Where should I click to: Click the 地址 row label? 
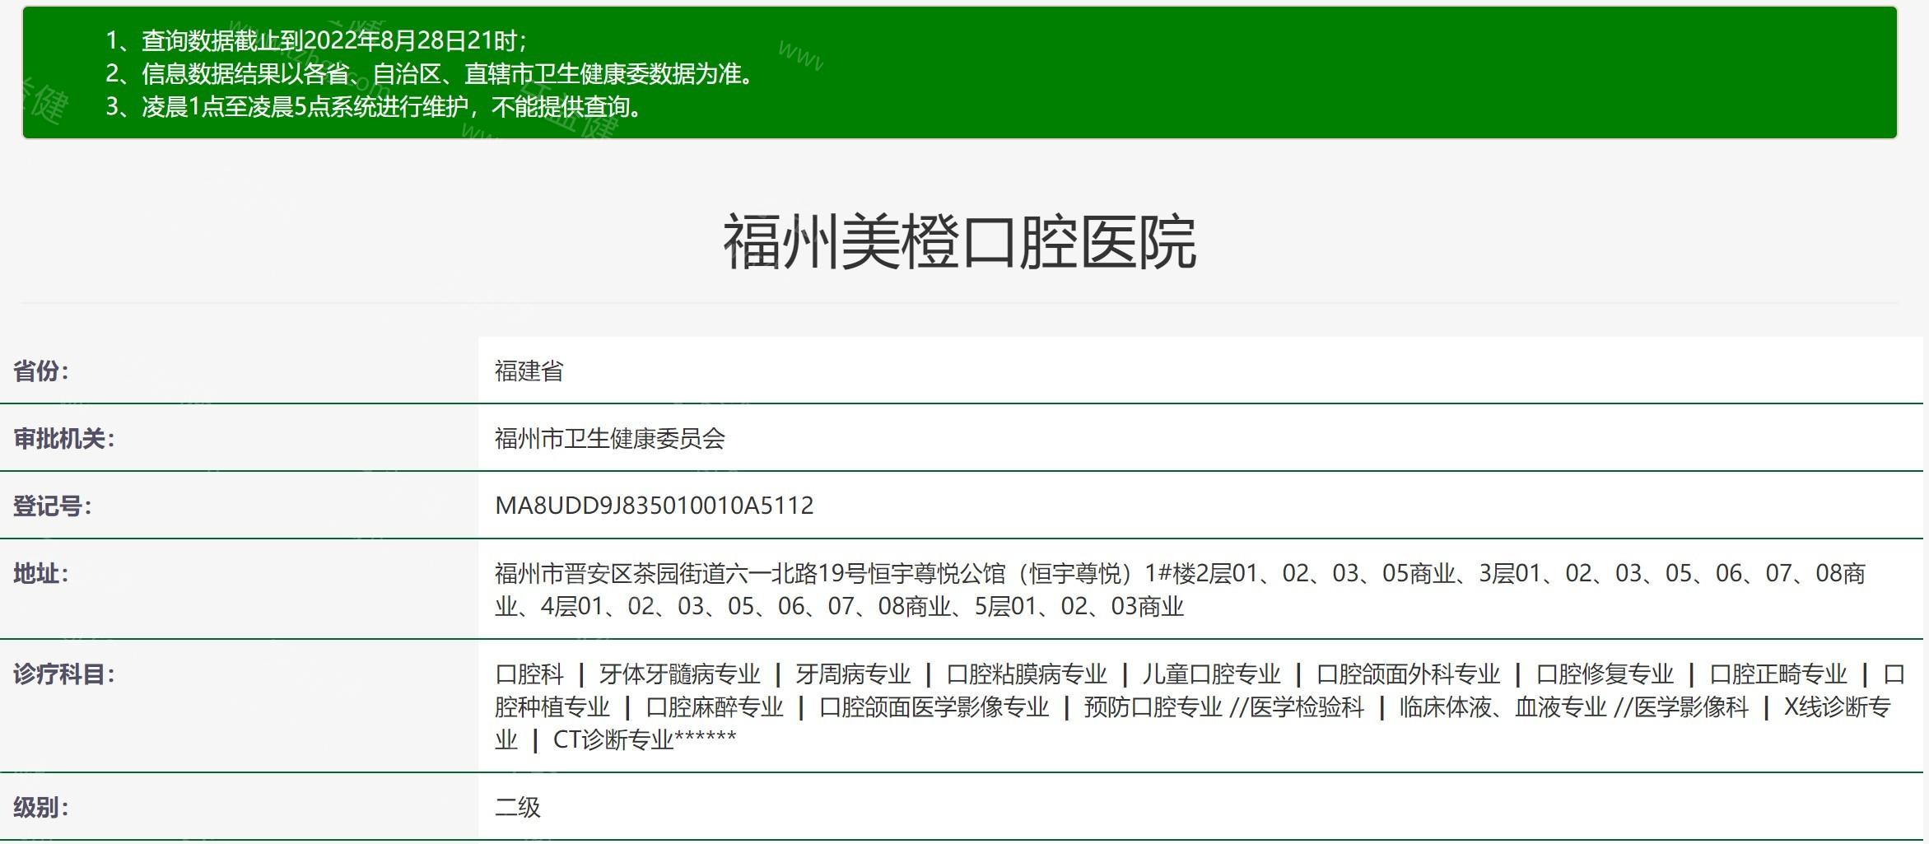[41, 573]
